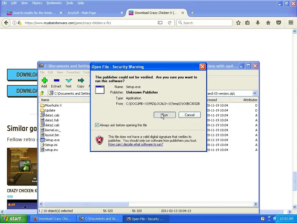This screenshot has height=223, width=297.
Task: Go back in Firefox
Action: coord(6,23)
